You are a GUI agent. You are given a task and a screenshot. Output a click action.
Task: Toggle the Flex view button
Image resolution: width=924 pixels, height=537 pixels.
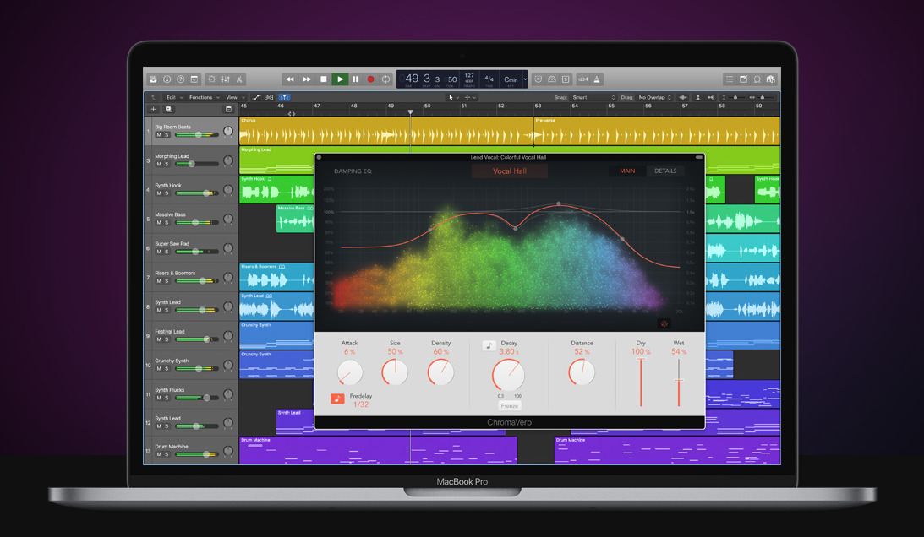269,97
